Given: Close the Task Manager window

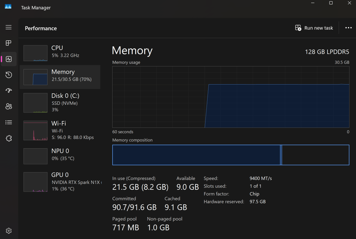Looking at the screenshot, I should point(349,3).
